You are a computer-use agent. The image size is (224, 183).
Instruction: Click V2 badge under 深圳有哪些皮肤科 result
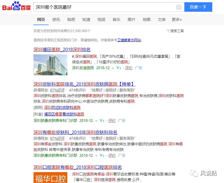click(102, 155)
